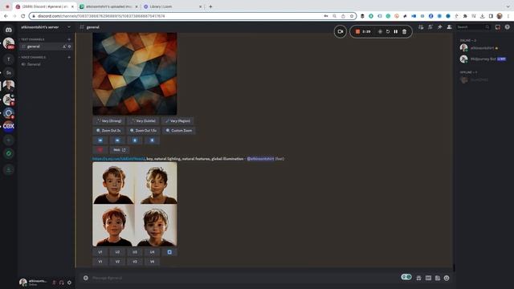Click the blue re-roll button

click(x=169, y=252)
